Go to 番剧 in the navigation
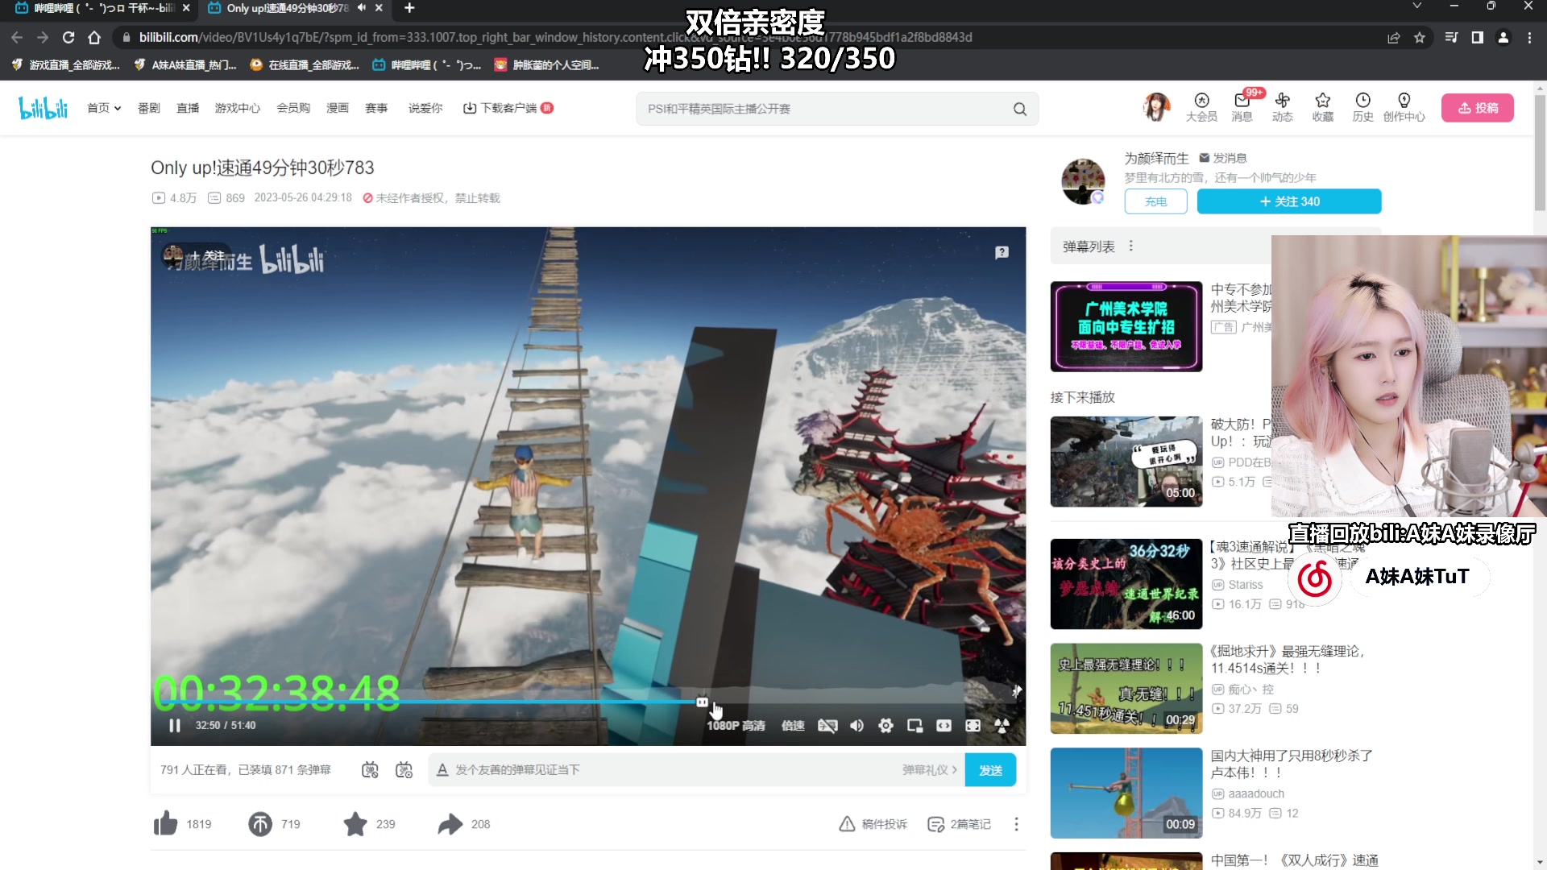Screen dimensions: 1547x870 point(149,108)
